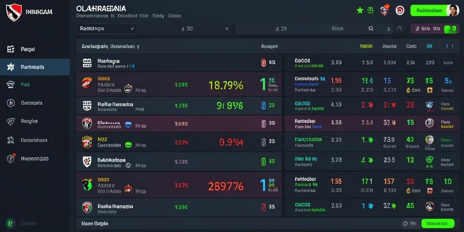Sort by the yellow FiHiM column header
464x232 pixels.
coord(366,46)
